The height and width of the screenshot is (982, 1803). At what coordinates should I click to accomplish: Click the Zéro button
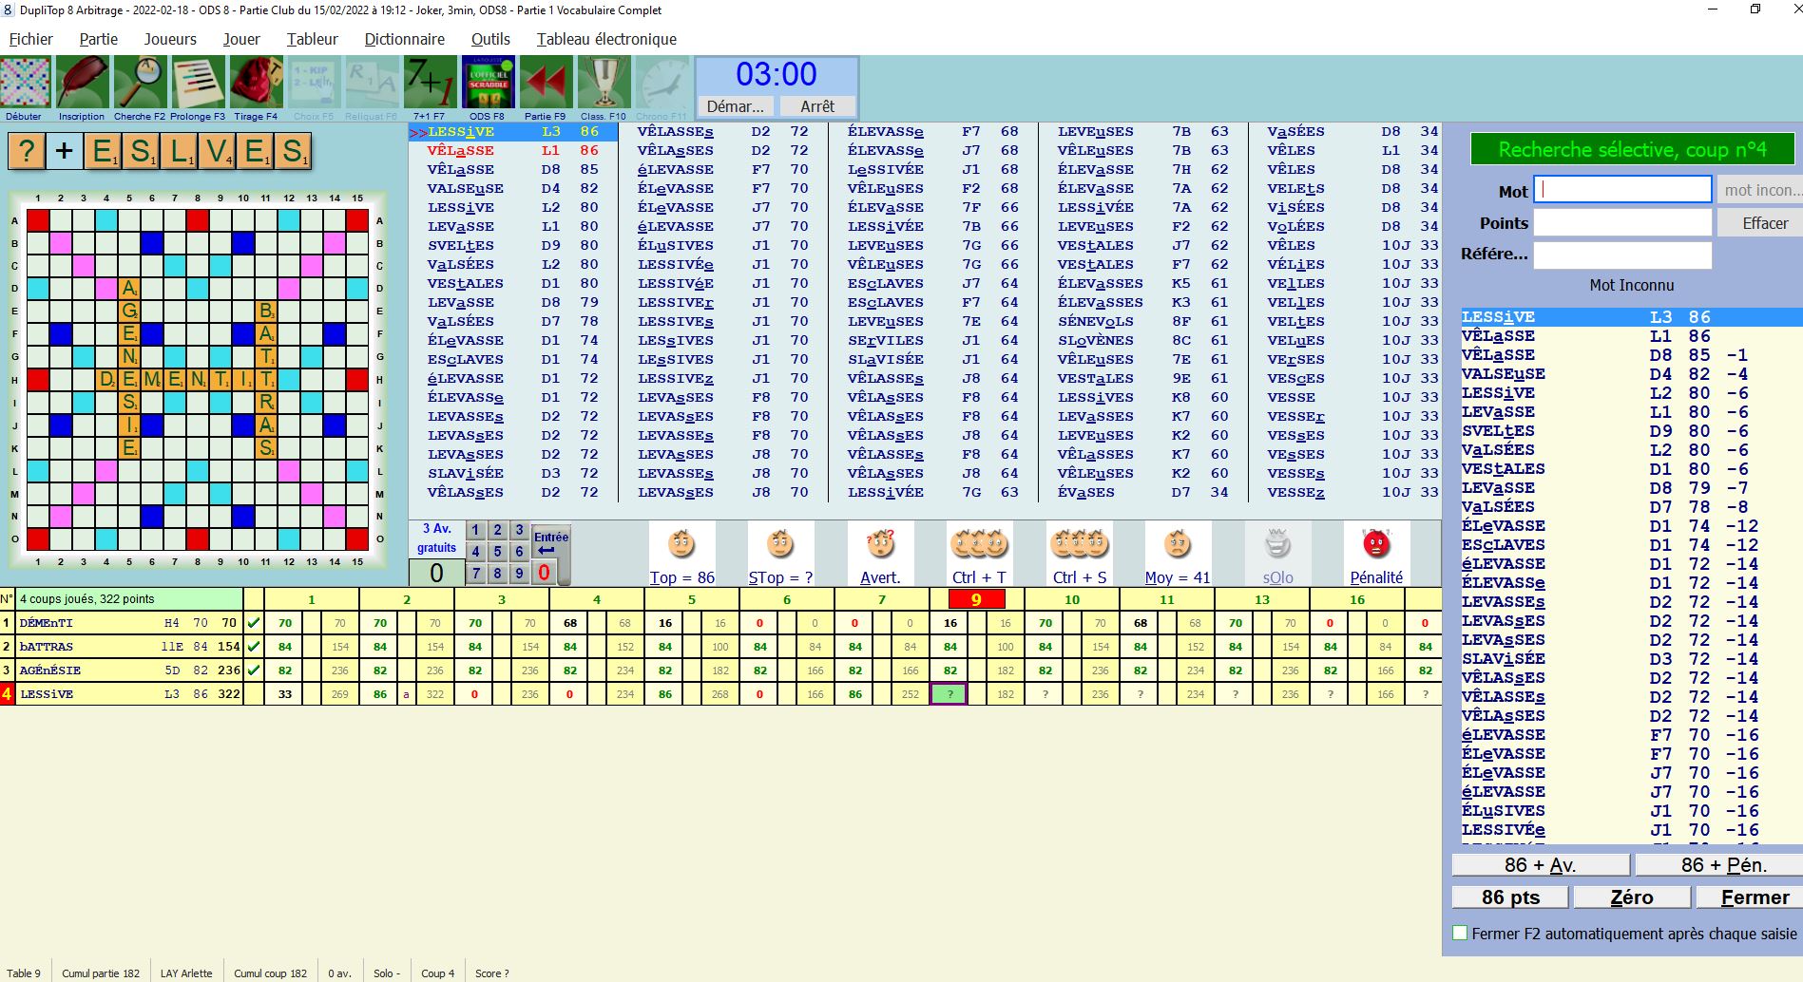pos(1631,897)
